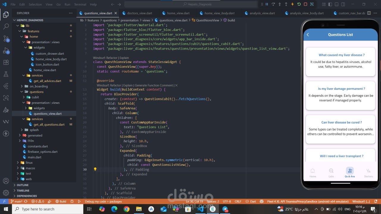This screenshot has height=214, width=381.
Task: Click the debug Step Over button
Action: pyautogui.click(x=273, y=4)
